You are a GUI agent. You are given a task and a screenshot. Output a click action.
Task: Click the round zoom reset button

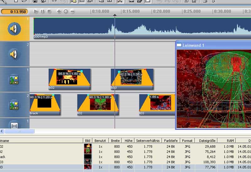point(66,12)
